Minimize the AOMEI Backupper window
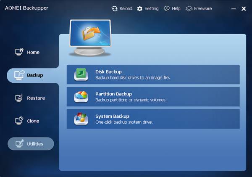The image size is (252, 177). 234,9
